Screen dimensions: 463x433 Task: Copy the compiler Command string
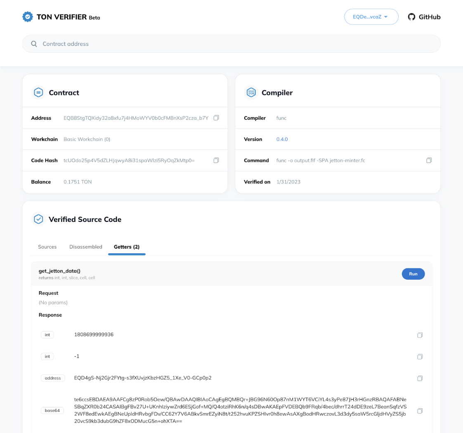pos(429,160)
